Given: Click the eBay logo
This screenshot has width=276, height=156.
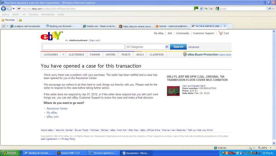Looking at the screenshot, I should [x=52, y=36].
